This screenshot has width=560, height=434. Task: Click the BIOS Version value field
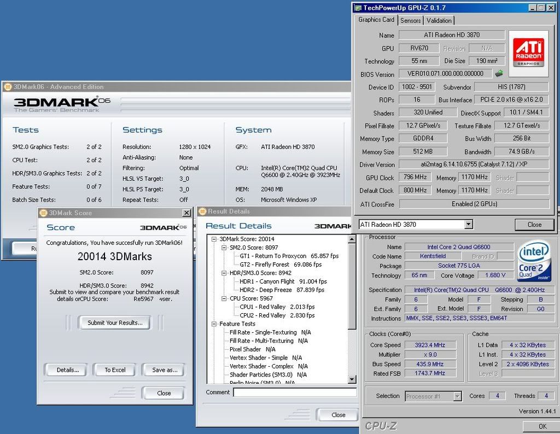[445, 74]
